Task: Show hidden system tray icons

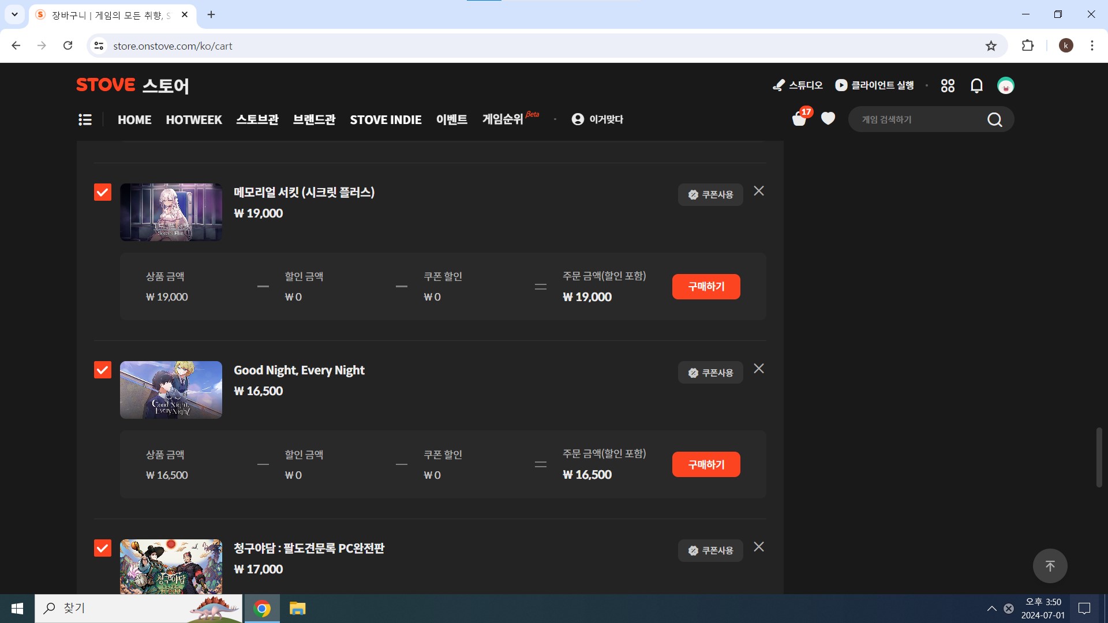Action: (991, 609)
